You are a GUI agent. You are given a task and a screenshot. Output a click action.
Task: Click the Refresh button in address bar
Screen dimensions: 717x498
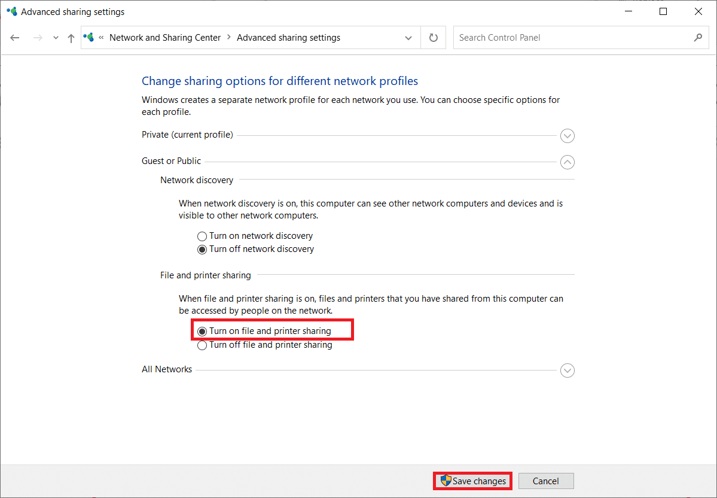click(434, 38)
